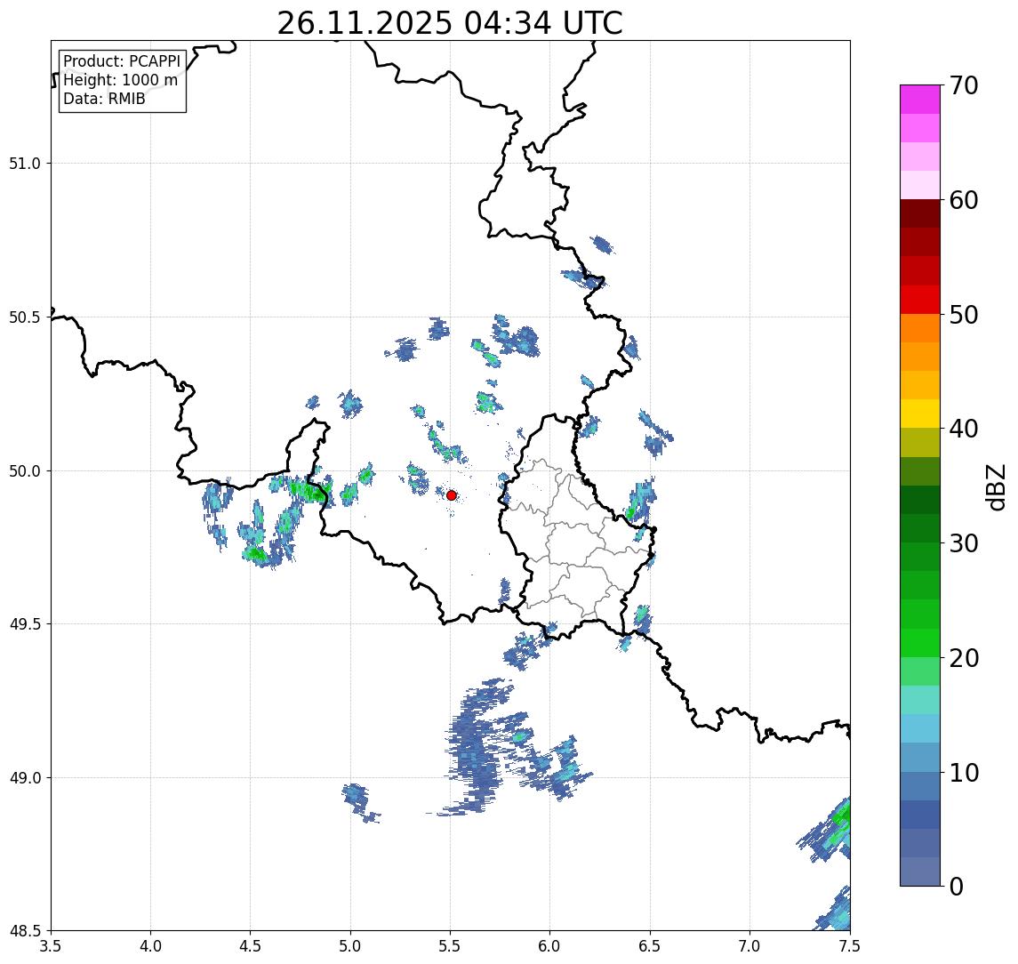This screenshot has width=1018, height=964.
Task: Click the longitude tick label '6.5'
Action: point(650,946)
